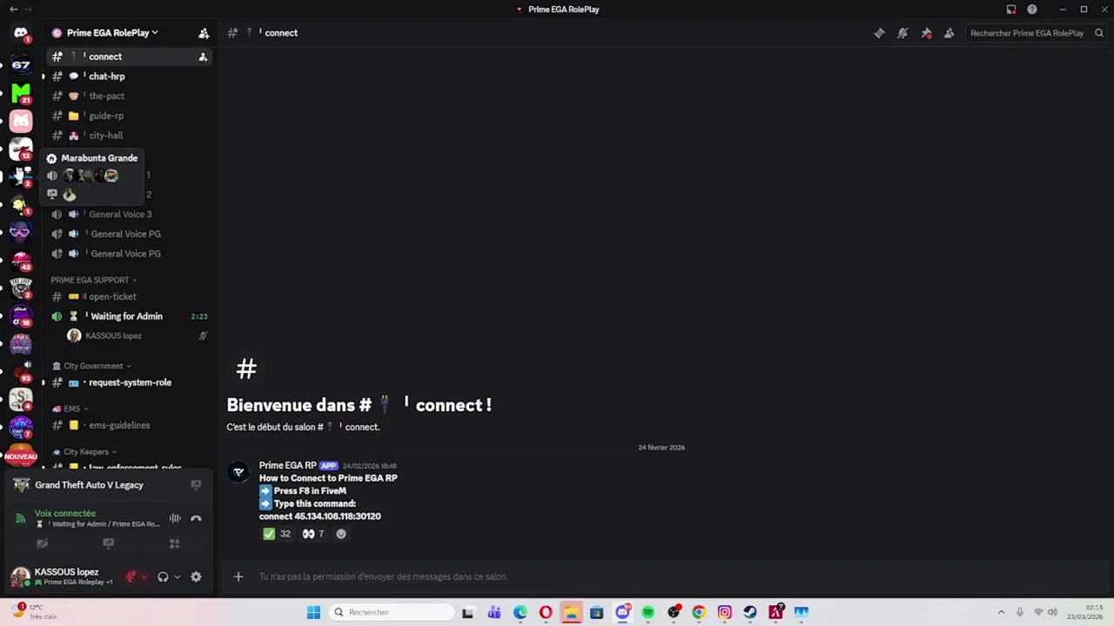Click search magnifier in Rechercher box
1114x626 pixels.
point(1099,33)
